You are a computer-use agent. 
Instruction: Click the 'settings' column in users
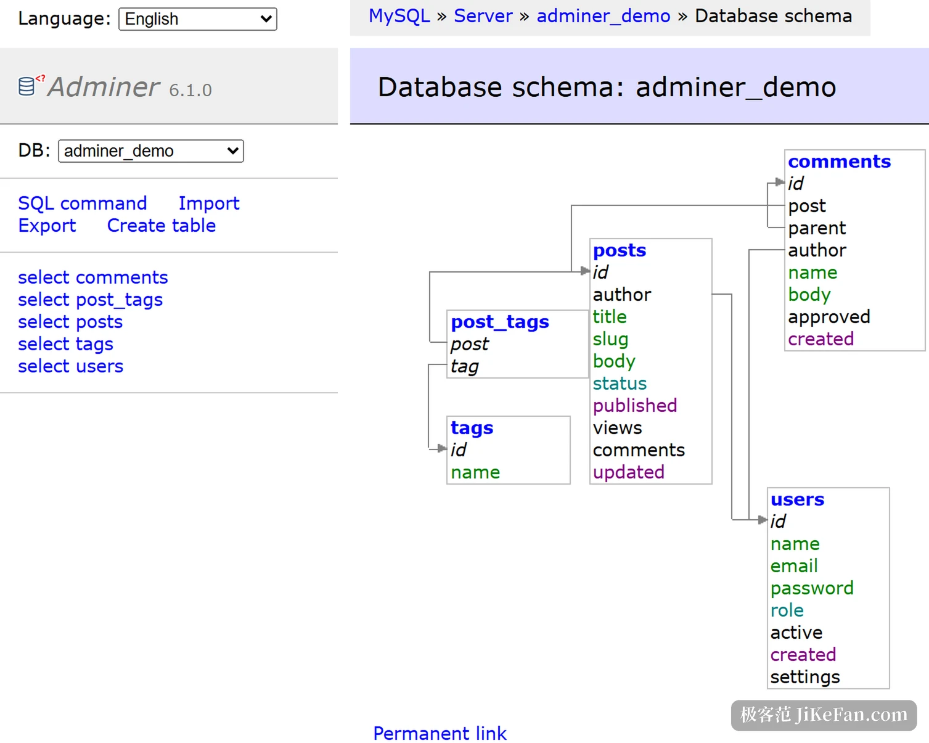tap(805, 677)
